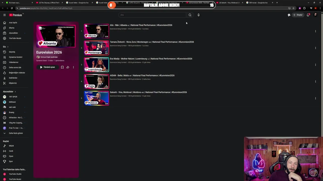Image resolution: width=323 pixels, height=181 pixels.
Task: Open YouTube Music sidebar item under Abonelikler
Action: [x=15, y=38]
